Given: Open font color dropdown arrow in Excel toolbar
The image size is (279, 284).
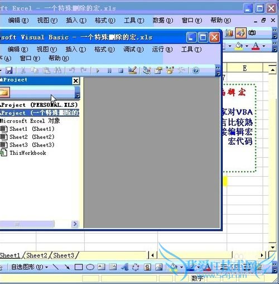Looking at the screenshot, I should 264,46.
